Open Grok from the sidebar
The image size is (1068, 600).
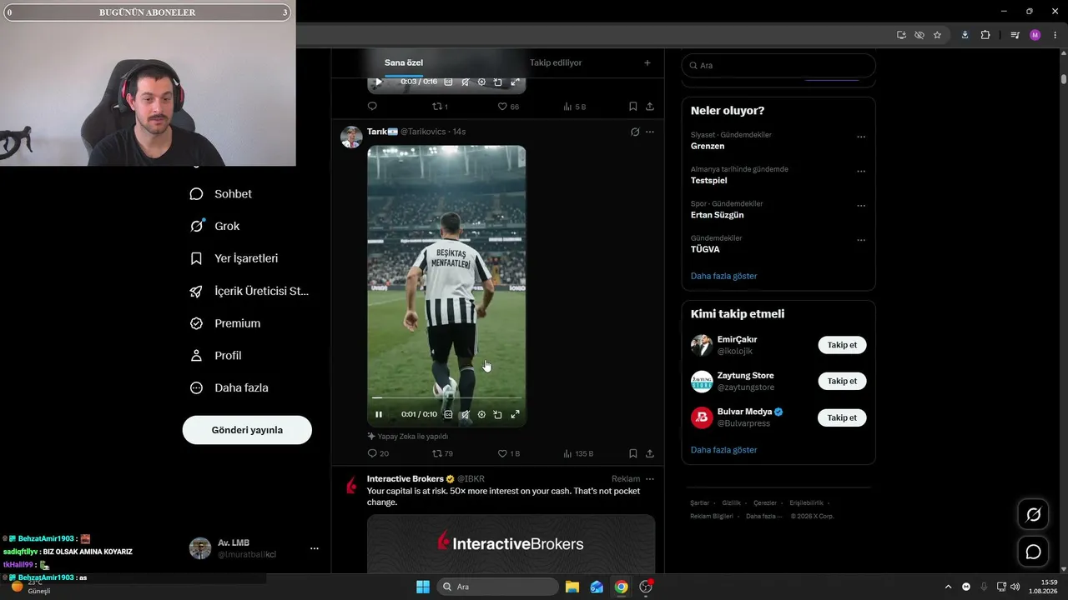215,226
